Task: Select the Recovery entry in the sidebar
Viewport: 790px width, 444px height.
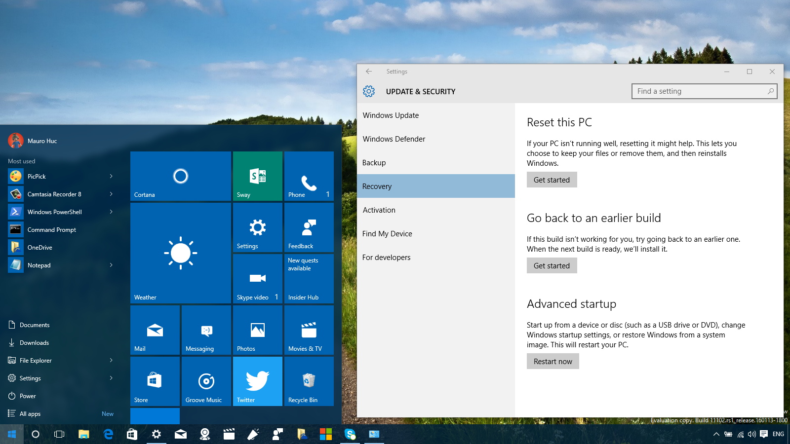Action: coord(377,186)
